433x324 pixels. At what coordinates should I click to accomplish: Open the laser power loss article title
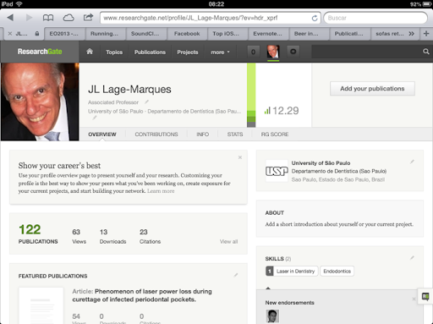142,295
